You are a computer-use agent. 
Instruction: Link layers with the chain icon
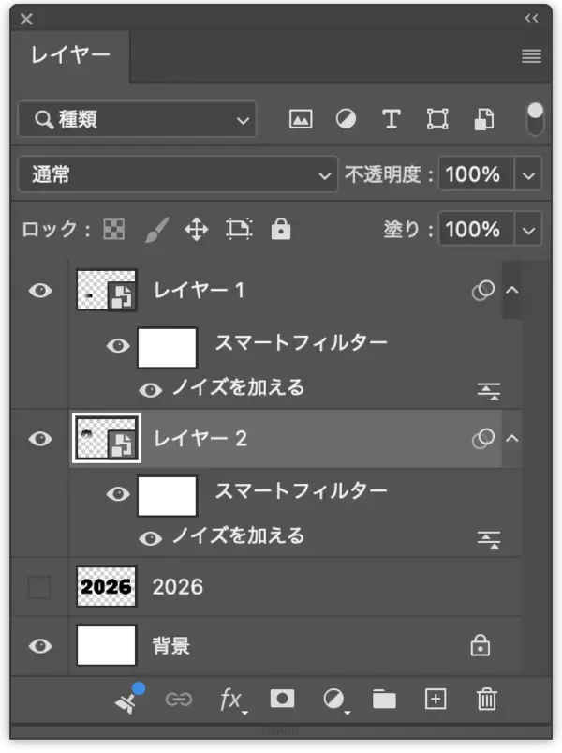[178, 700]
